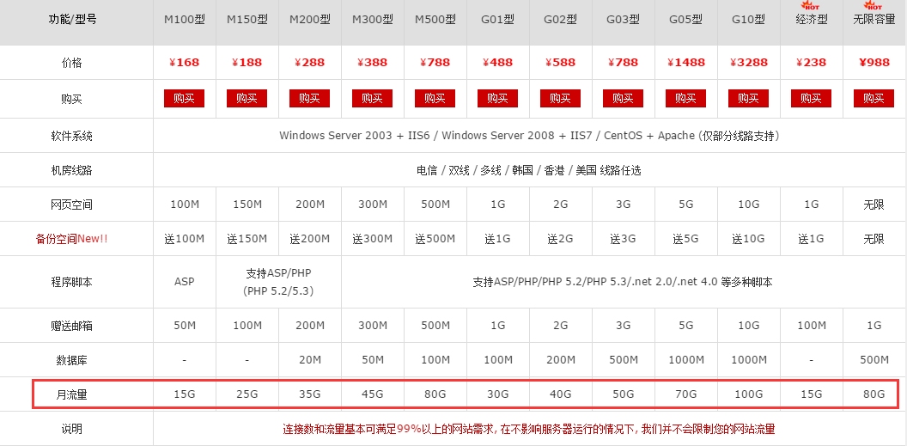Buy the G10型 plan priced ¥3288

tap(748, 98)
